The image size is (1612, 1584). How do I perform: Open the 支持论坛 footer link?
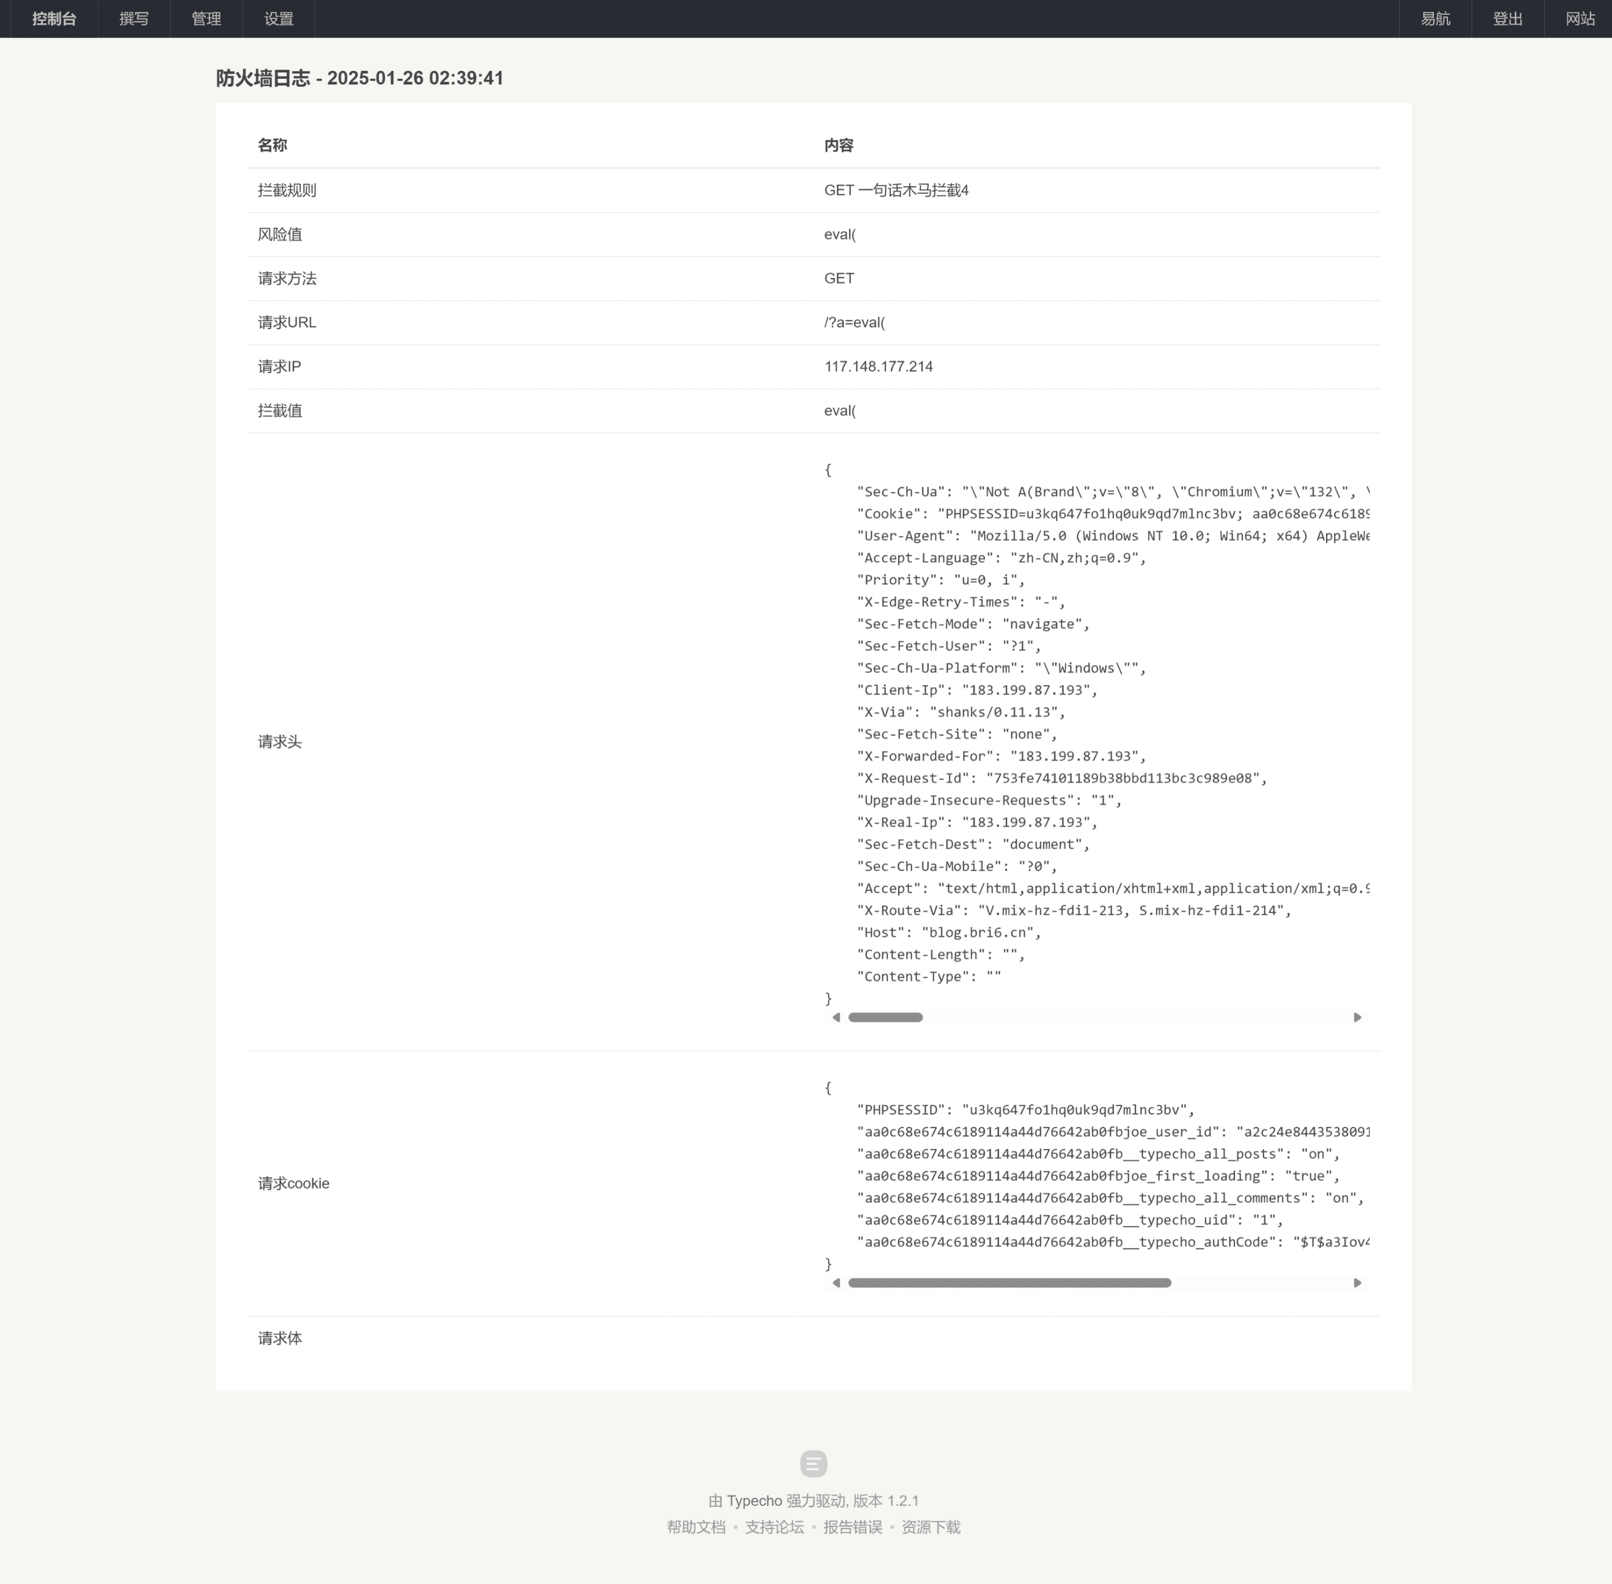(774, 1527)
